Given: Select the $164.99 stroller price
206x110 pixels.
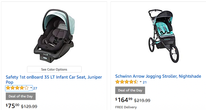Looking at the screenshot, I should [124, 100].
